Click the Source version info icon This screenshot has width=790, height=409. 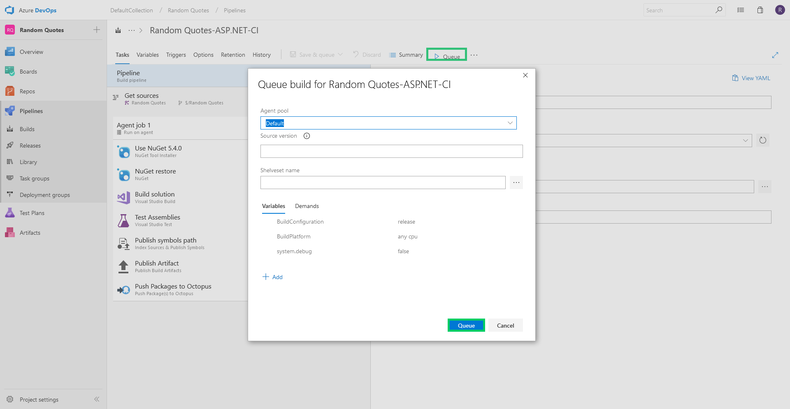click(x=307, y=136)
